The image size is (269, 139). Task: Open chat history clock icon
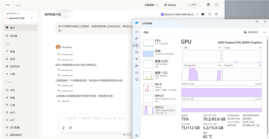tap(217, 14)
